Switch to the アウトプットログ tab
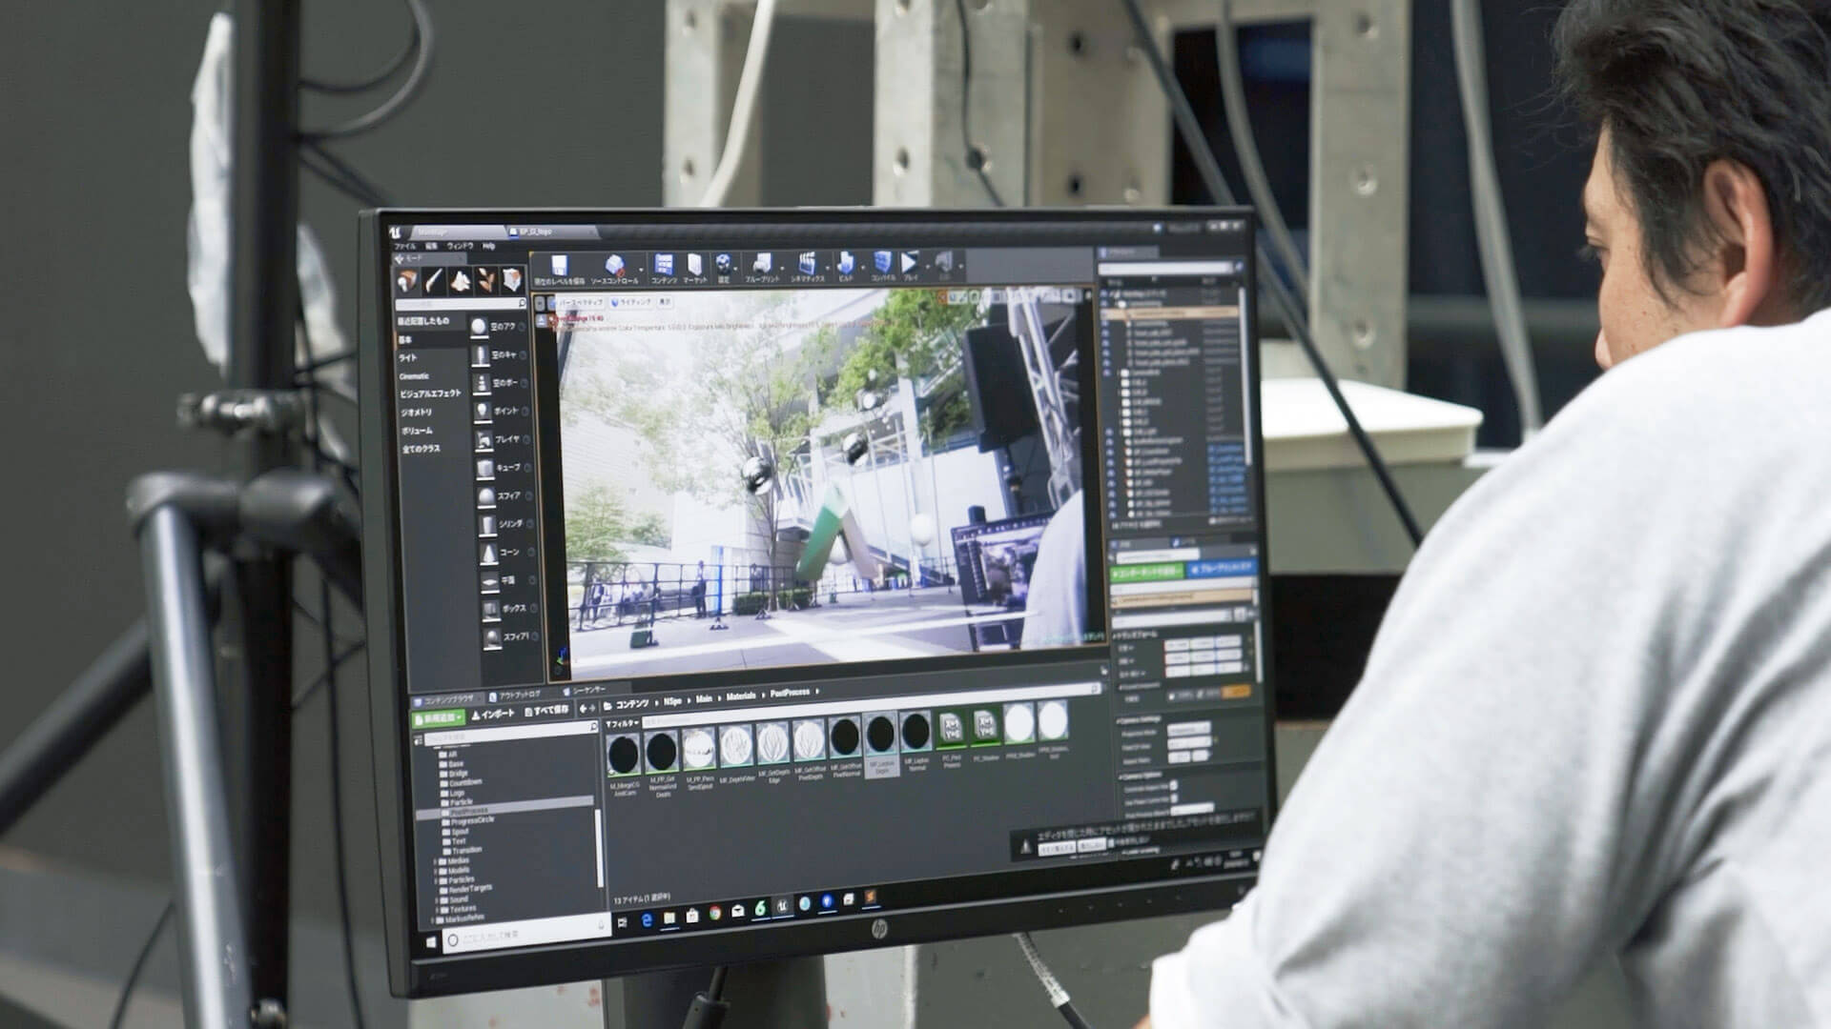The width and height of the screenshot is (1831, 1029). (x=516, y=695)
